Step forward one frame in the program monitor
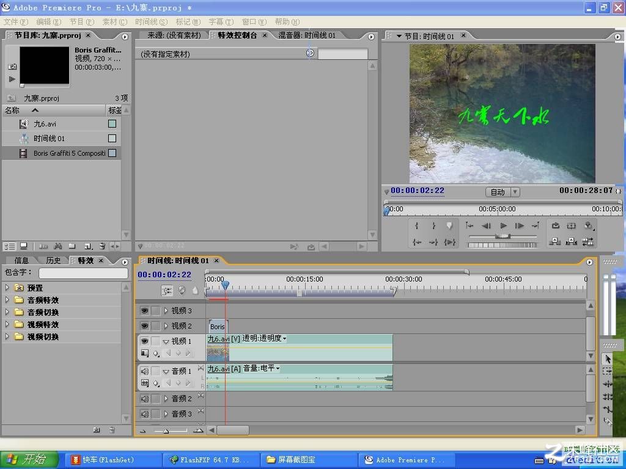The width and height of the screenshot is (626, 469). pos(520,226)
